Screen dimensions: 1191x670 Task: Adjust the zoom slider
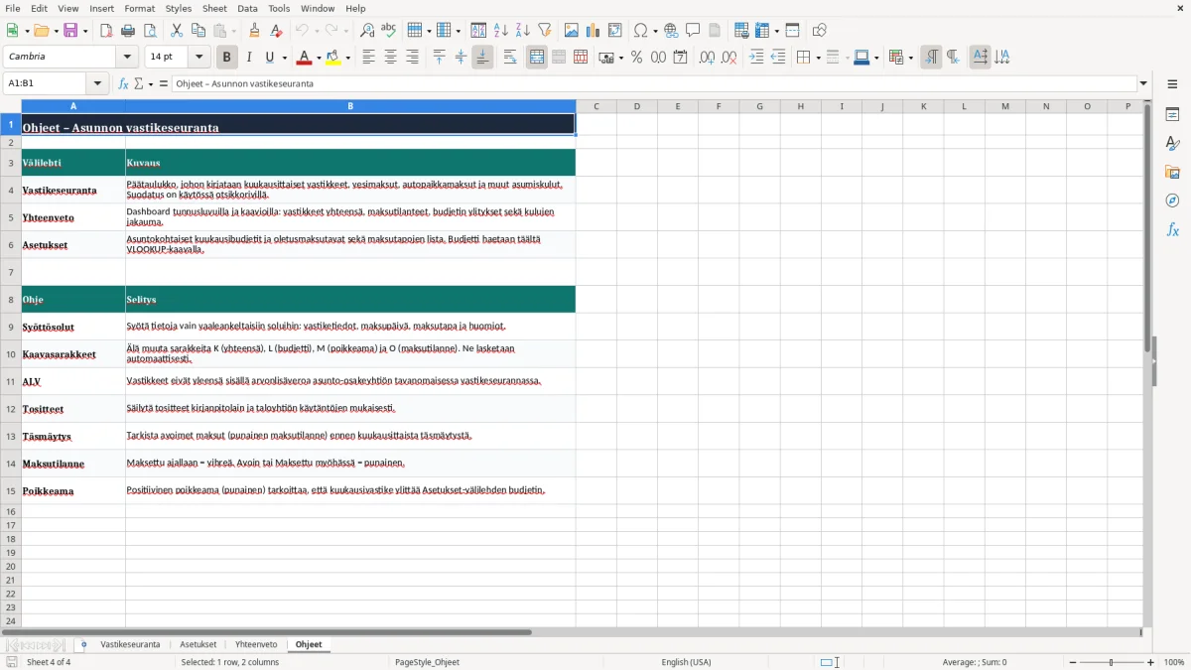coord(1111,662)
